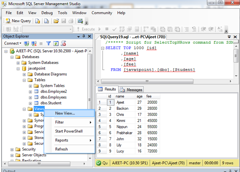Image resolution: width=240 pixels, height=172 pixels.
Task: Collapse the AJEET-PC server node
Action: pyautogui.click(x=6, y=51)
